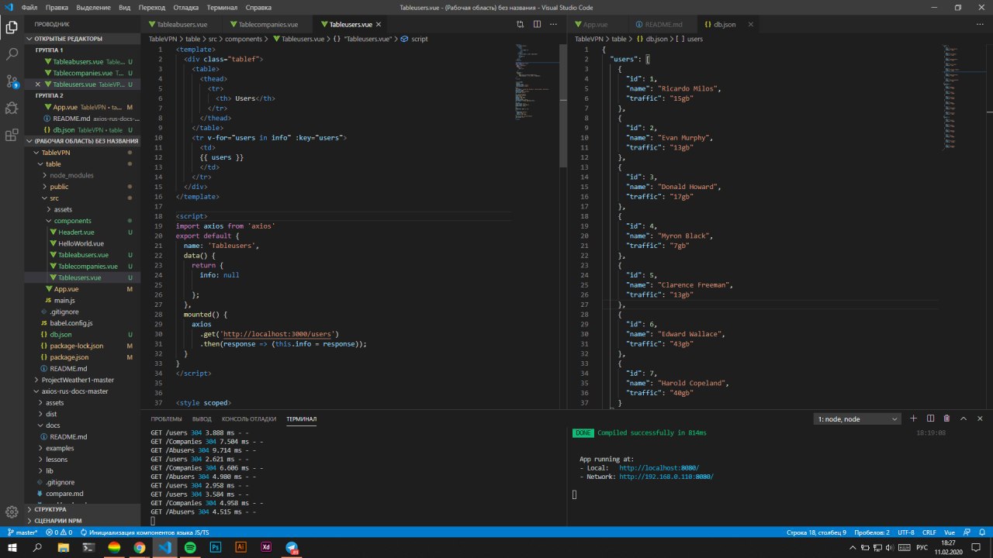Open Spotify from the taskbar
993x558 pixels.
coord(190,548)
